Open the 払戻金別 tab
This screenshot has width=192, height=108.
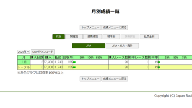tap(149, 36)
